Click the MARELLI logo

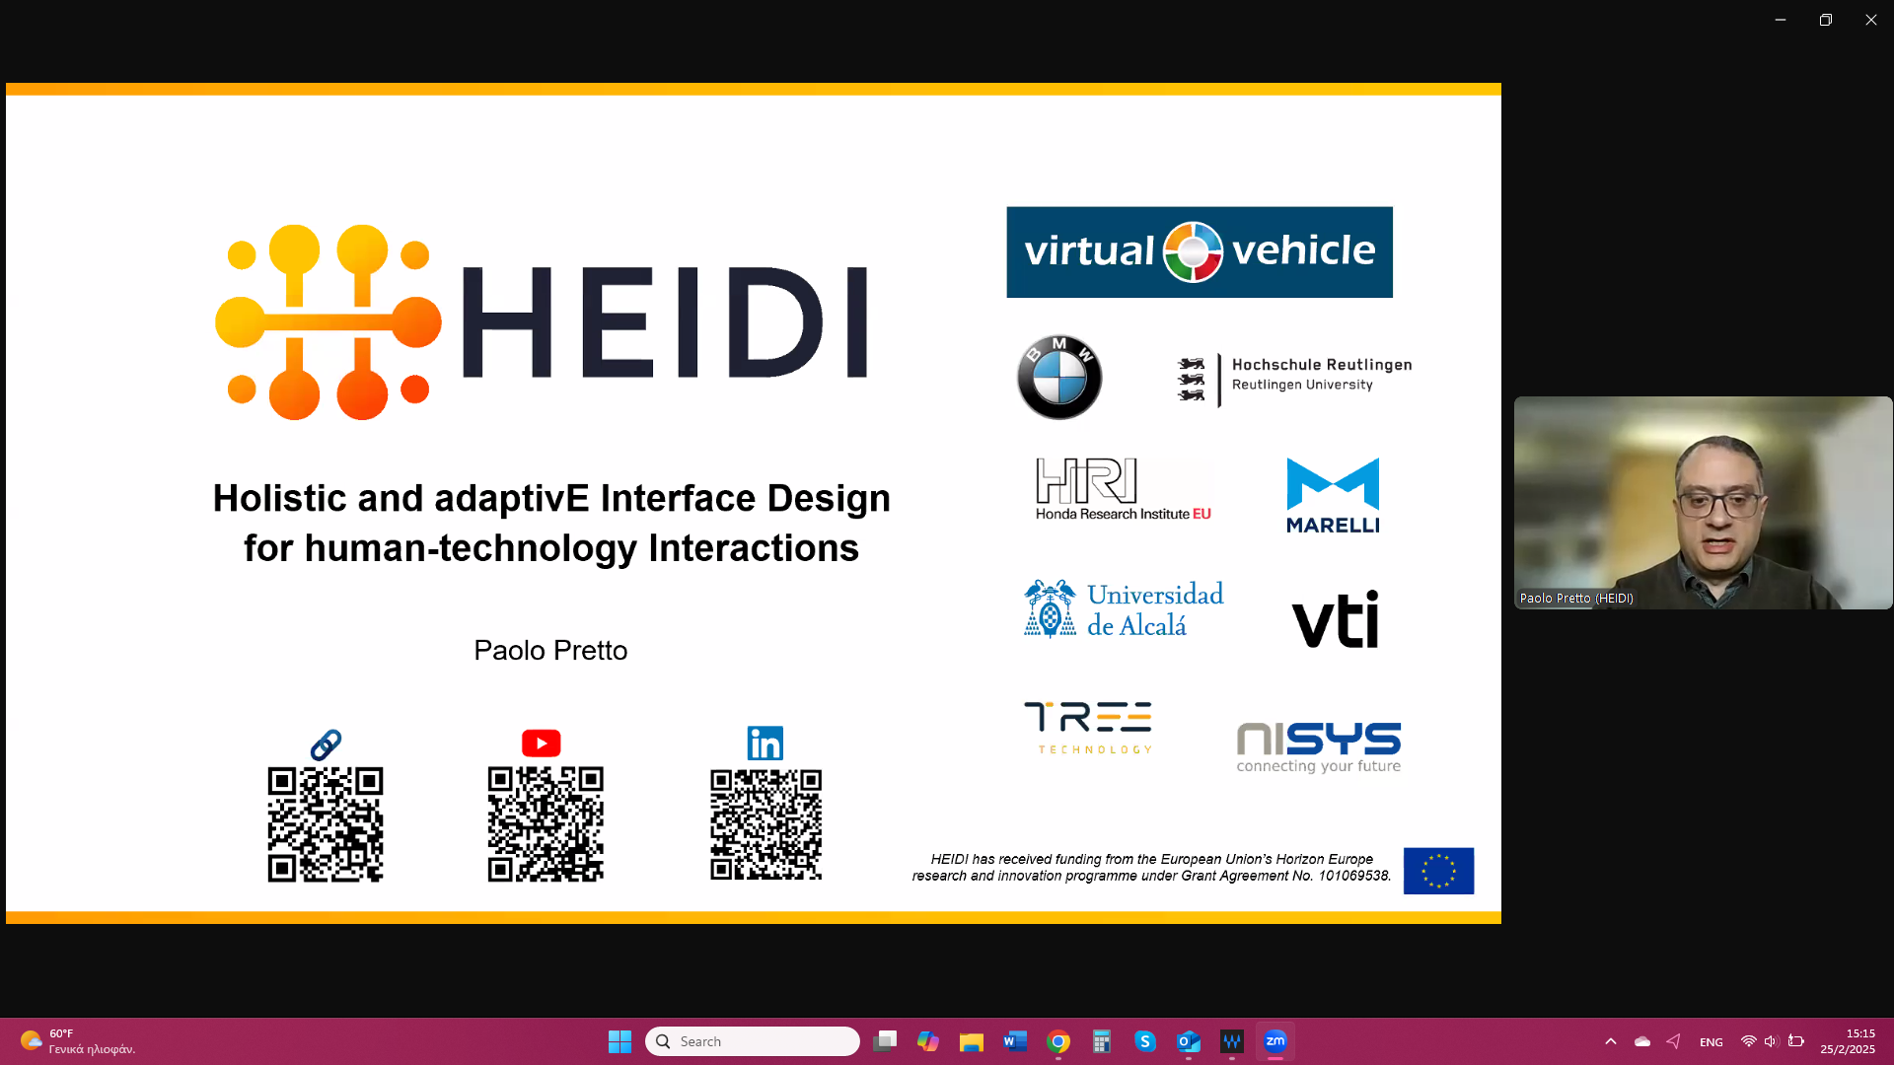[1333, 496]
